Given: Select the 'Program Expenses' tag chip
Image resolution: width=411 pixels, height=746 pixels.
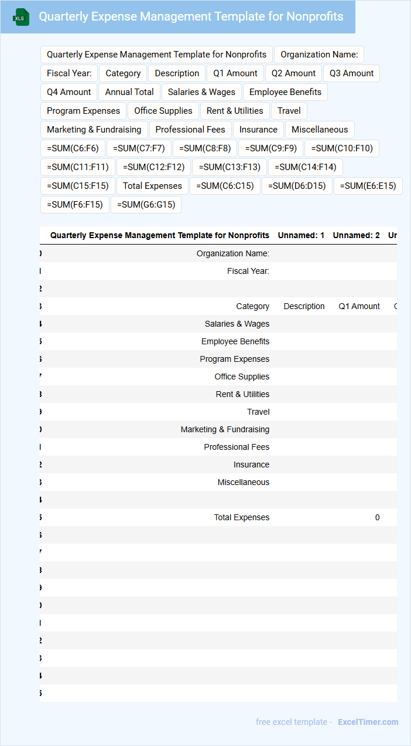Looking at the screenshot, I should pos(83,111).
